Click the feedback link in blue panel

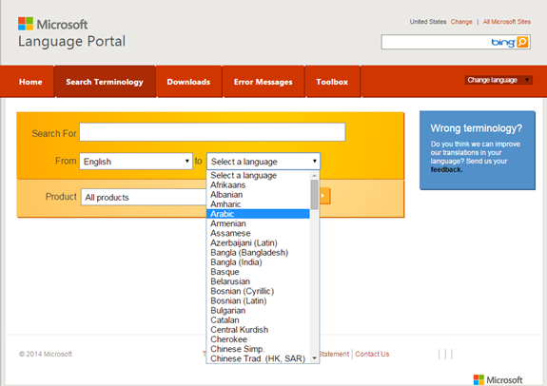[446, 169]
